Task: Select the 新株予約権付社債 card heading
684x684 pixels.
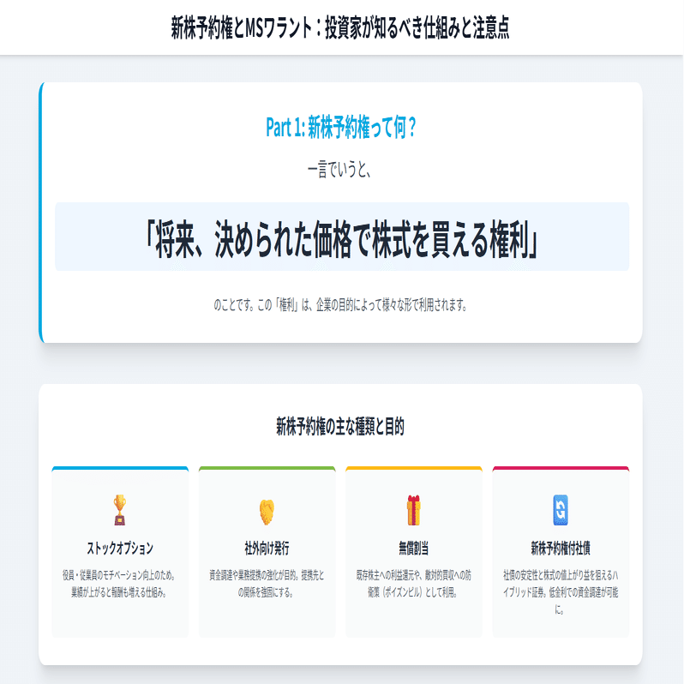Action: 561,549
